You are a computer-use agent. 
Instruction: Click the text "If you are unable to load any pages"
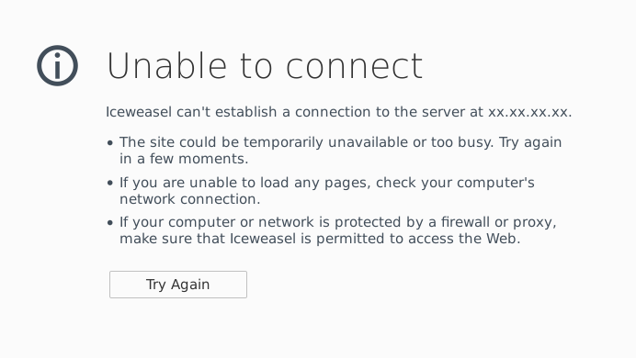[x=245, y=183]
